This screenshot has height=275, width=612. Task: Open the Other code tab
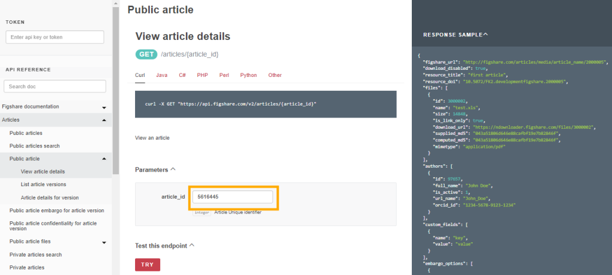[x=275, y=75]
